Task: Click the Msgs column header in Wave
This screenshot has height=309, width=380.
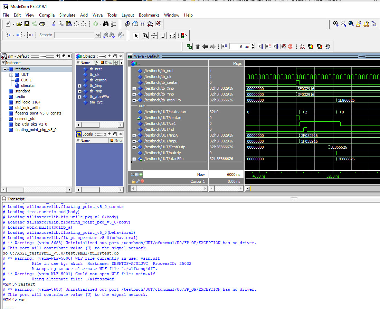Action: [x=226, y=63]
